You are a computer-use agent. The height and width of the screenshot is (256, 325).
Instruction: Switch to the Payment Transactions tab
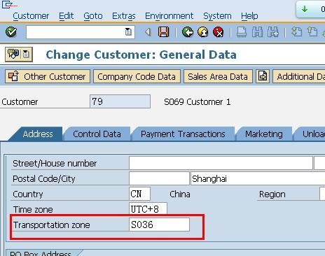point(183,134)
